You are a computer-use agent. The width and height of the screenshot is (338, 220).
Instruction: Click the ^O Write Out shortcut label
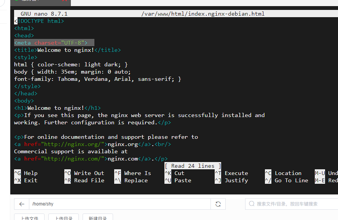point(84,173)
